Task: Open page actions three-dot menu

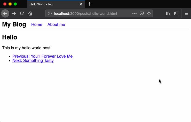Action: pyautogui.click(x=134, y=13)
